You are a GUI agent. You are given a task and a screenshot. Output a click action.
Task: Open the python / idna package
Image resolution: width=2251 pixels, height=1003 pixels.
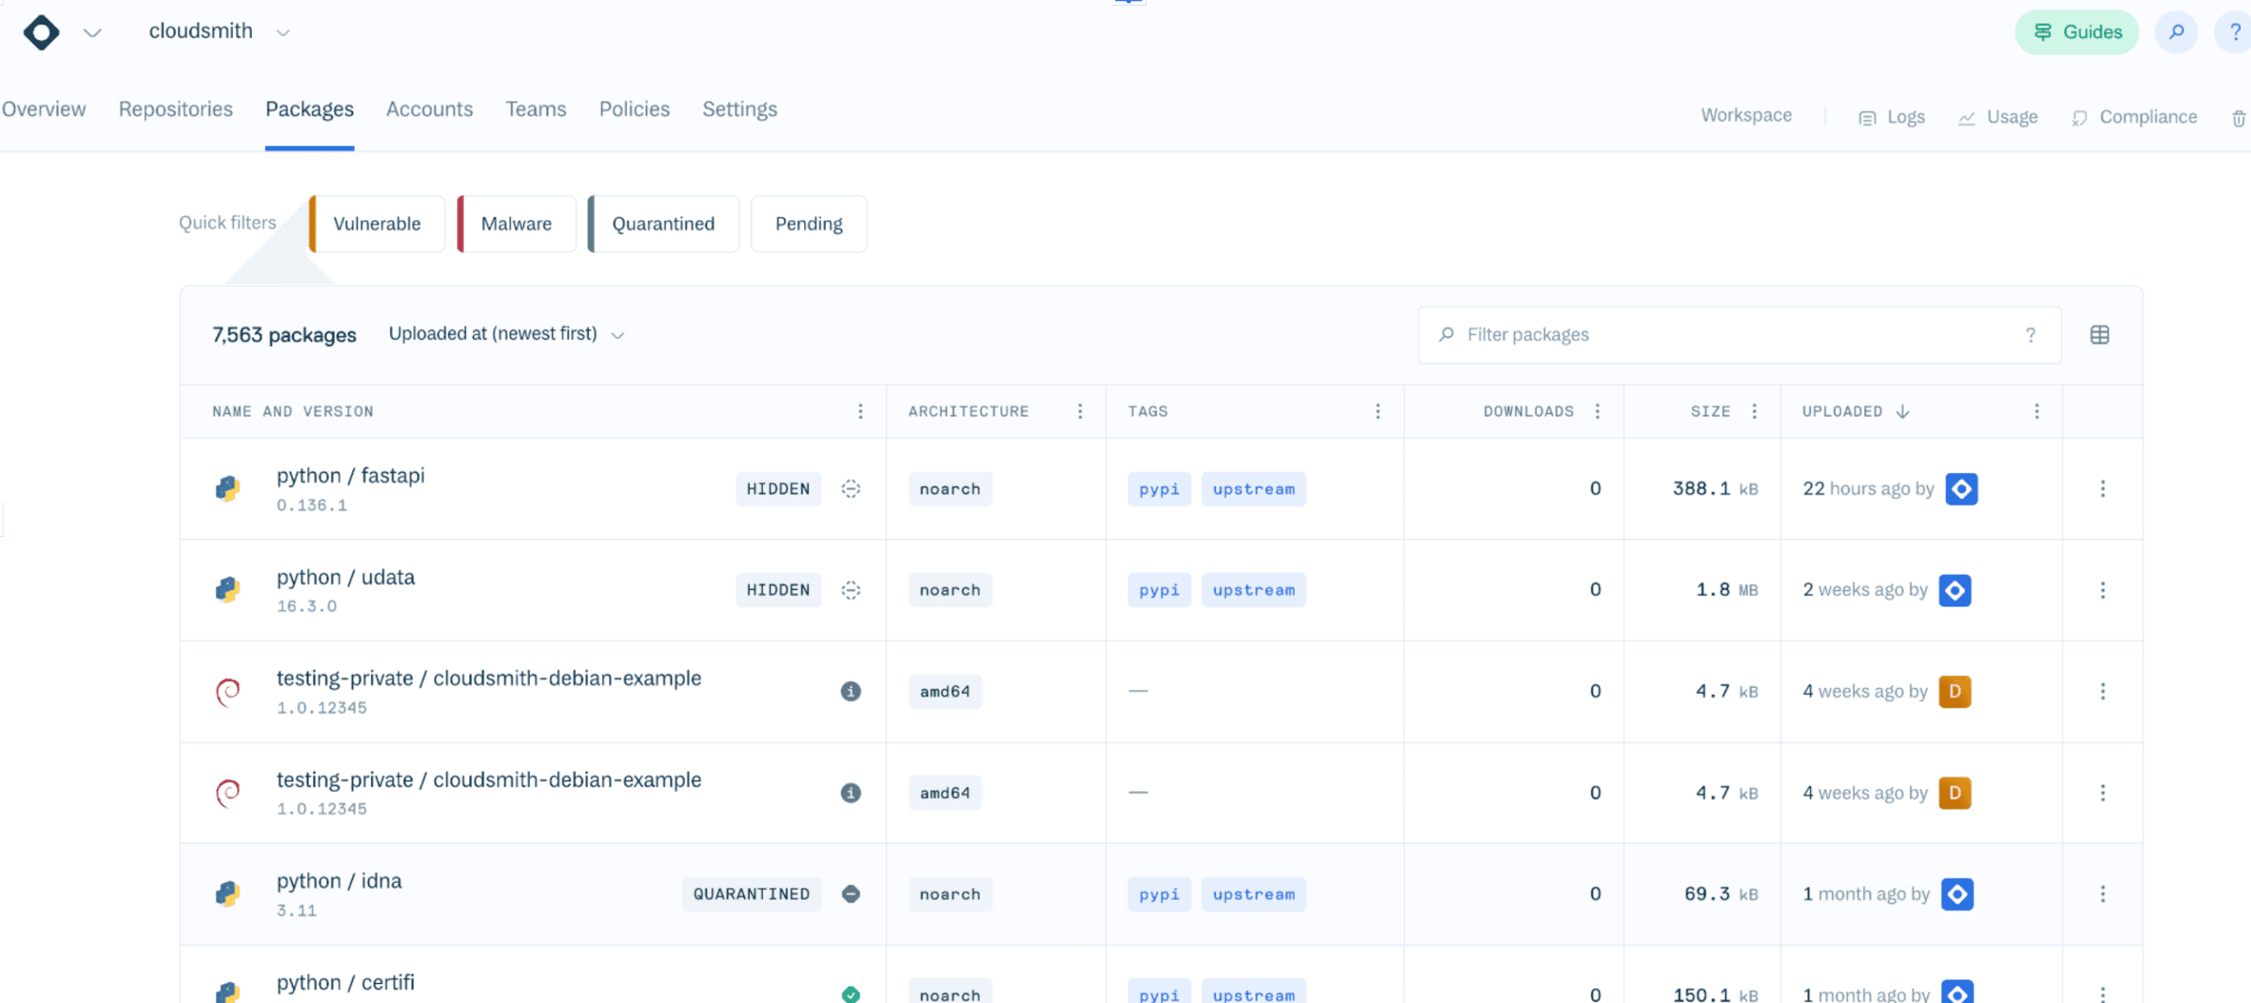click(x=339, y=881)
